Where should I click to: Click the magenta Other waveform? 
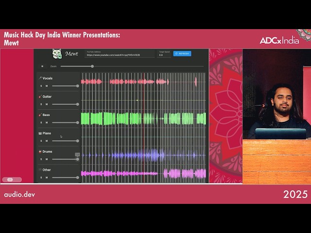143,174
